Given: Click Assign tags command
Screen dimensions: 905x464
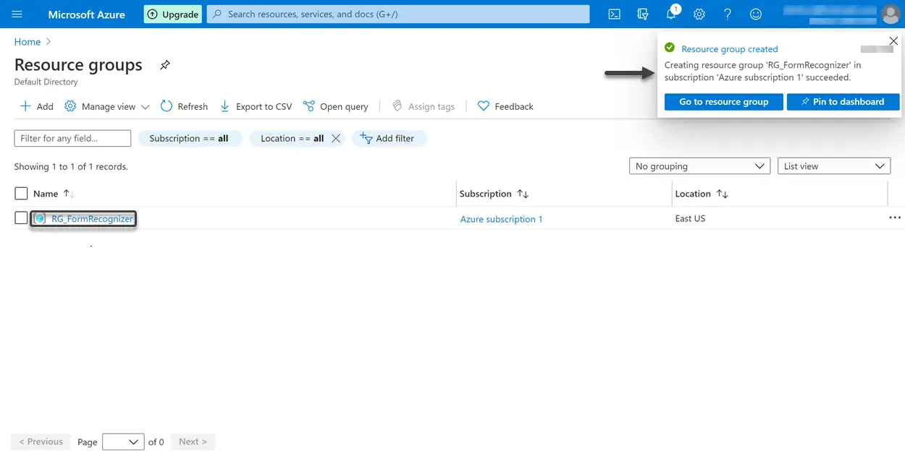Looking at the screenshot, I should click(x=424, y=106).
